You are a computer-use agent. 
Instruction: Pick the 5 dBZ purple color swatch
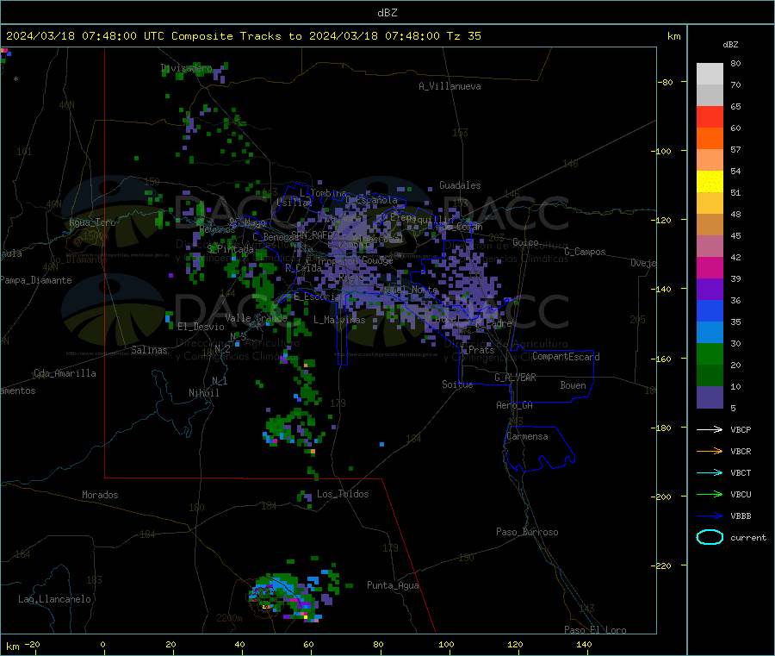point(710,397)
